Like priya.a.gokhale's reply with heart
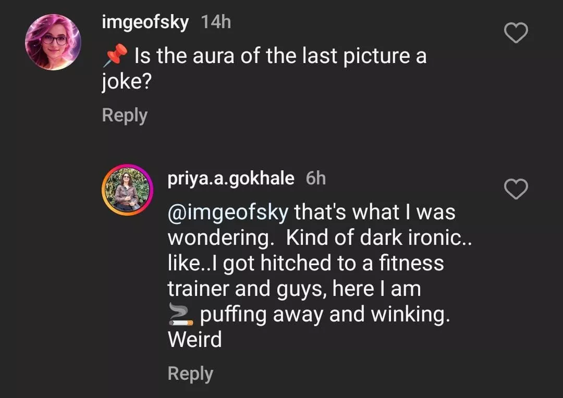 [517, 189]
